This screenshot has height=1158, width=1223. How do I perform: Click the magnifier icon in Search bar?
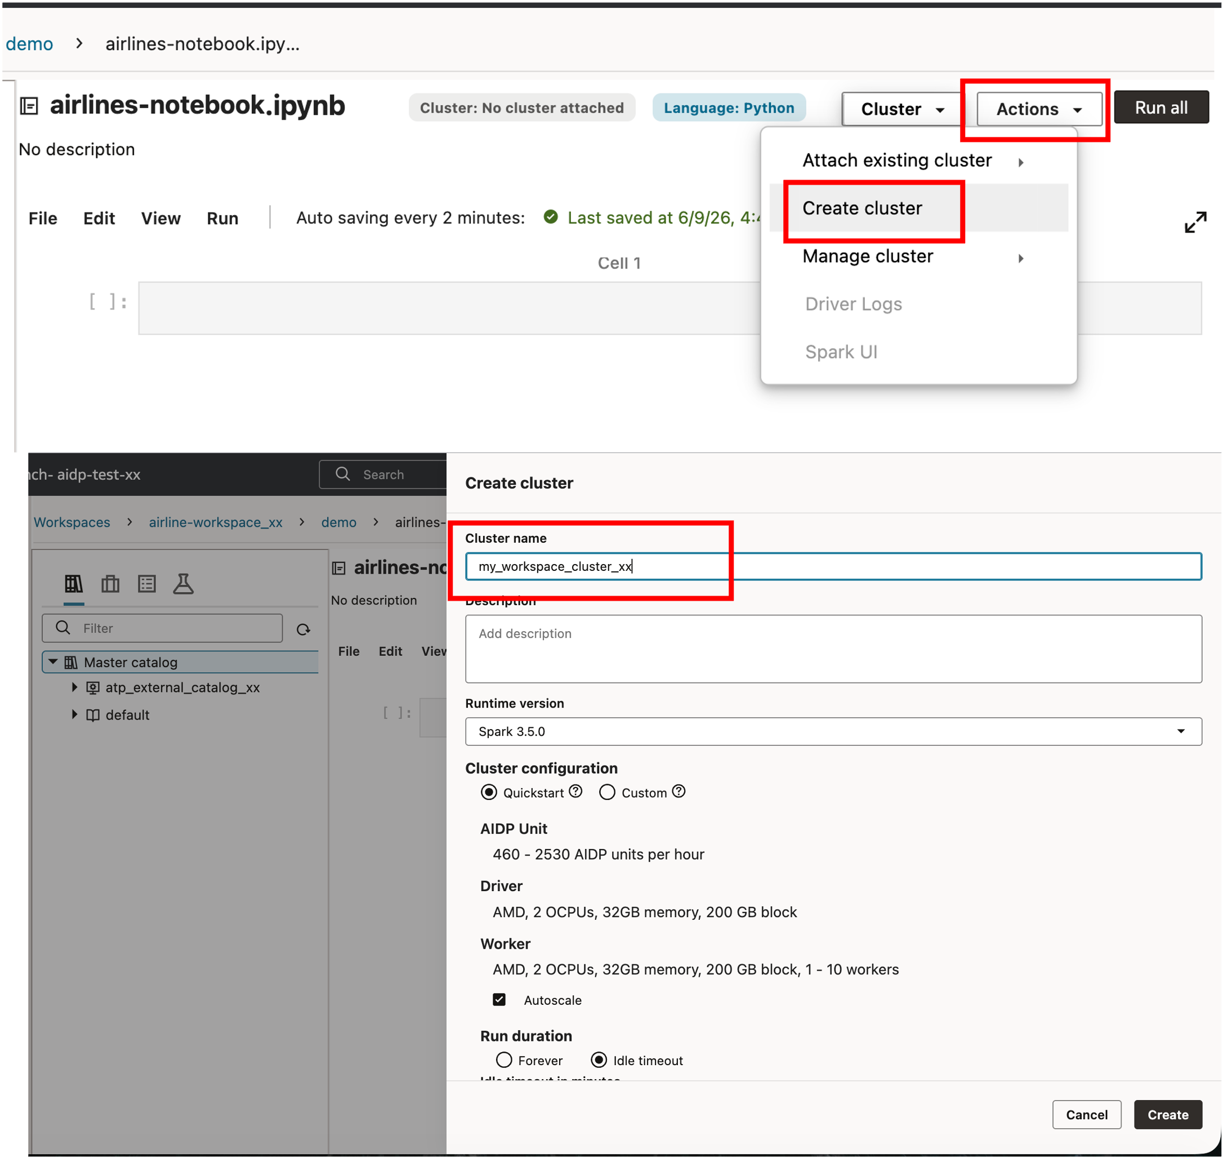tap(343, 473)
